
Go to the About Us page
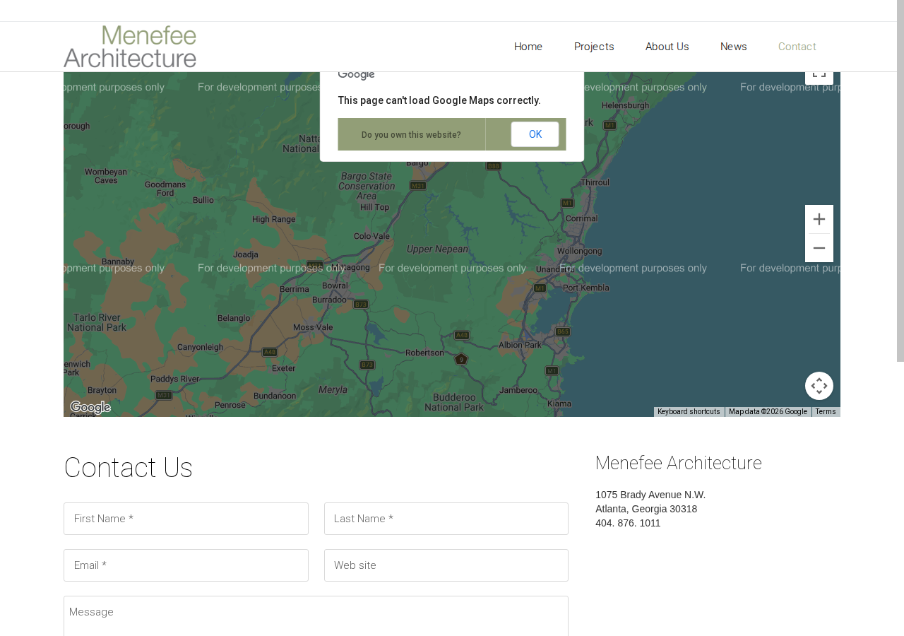click(x=667, y=47)
